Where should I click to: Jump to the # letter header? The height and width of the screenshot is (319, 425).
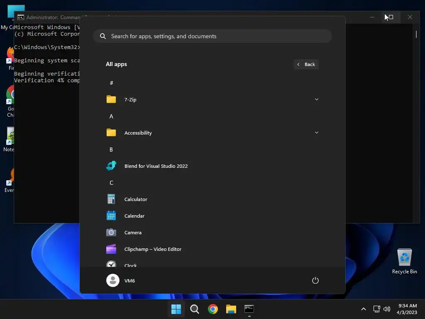pos(111,83)
